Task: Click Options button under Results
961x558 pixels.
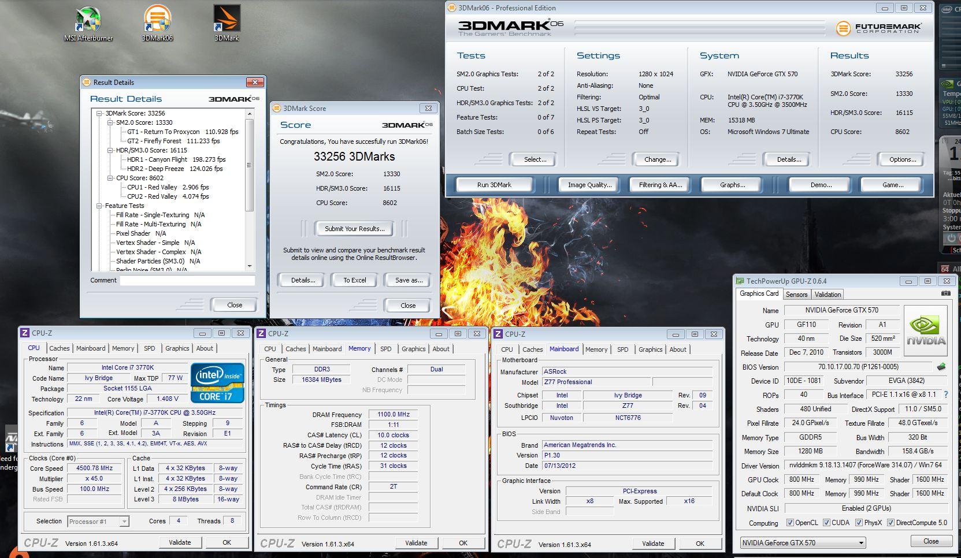Action: (x=903, y=159)
